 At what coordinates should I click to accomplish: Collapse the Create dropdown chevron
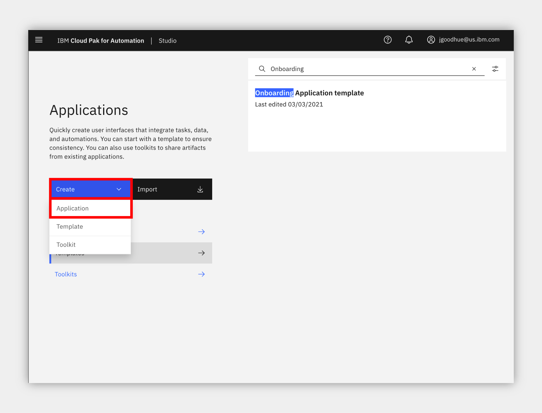pos(119,189)
